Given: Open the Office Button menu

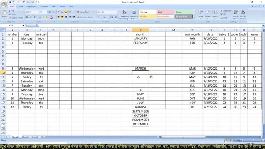Looking at the screenshot, I should coord(4,4).
